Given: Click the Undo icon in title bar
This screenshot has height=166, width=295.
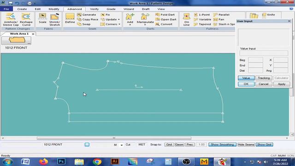Looking at the screenshot, I should pyautogui.click(x=17, y=3).
